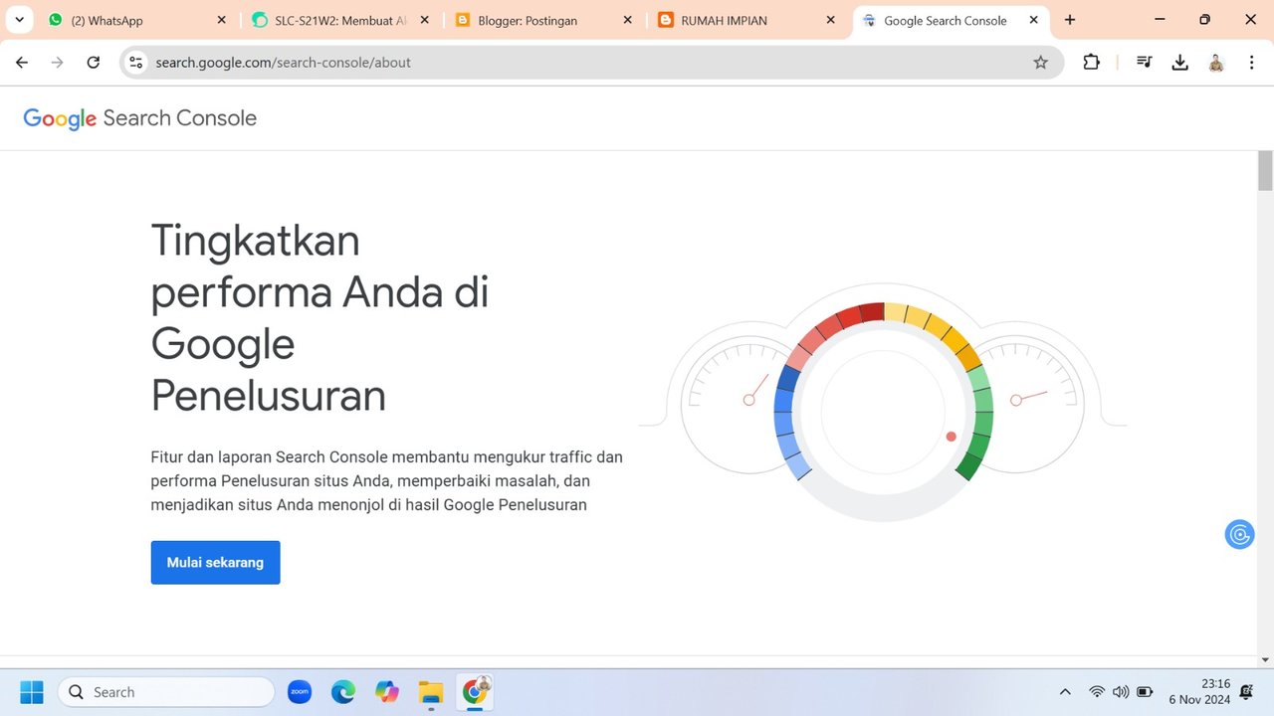Open the Chrome profile avatar
The image size is (1274, 716).
pyautogui.click(x=1216, y=63)
